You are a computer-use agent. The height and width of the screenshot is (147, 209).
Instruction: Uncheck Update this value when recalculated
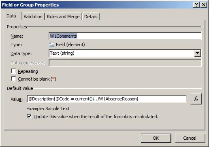pos(29,116)
